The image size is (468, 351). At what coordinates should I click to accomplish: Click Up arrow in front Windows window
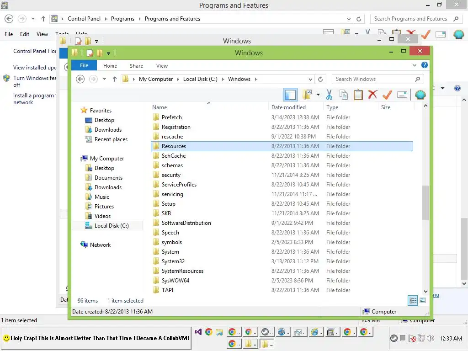[x=115, y=79]
